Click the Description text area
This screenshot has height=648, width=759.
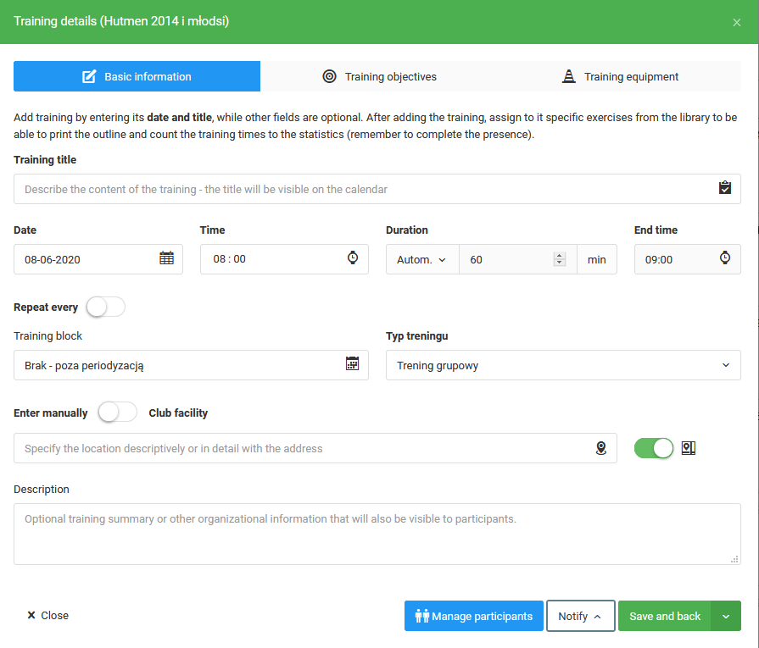tap(377, 534)
